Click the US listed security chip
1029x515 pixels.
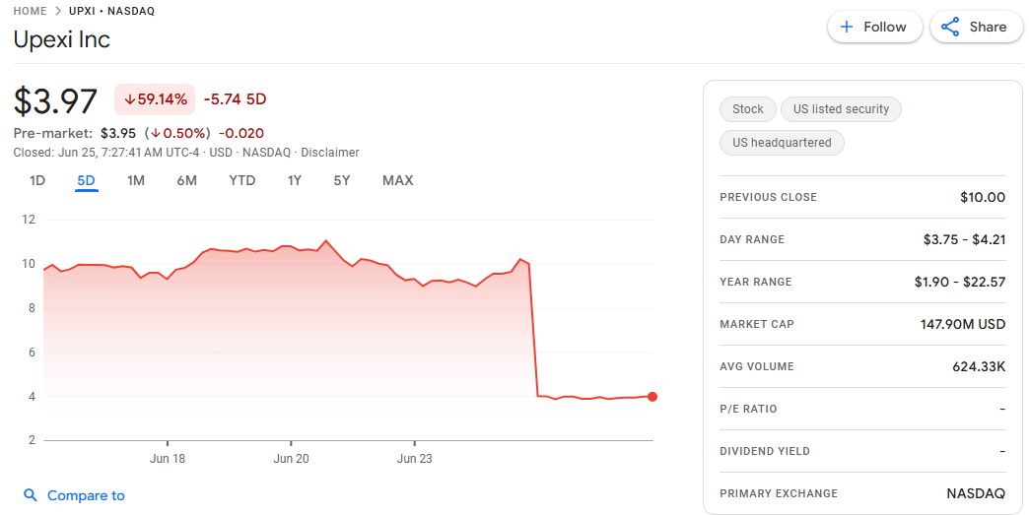coord(841,109)
